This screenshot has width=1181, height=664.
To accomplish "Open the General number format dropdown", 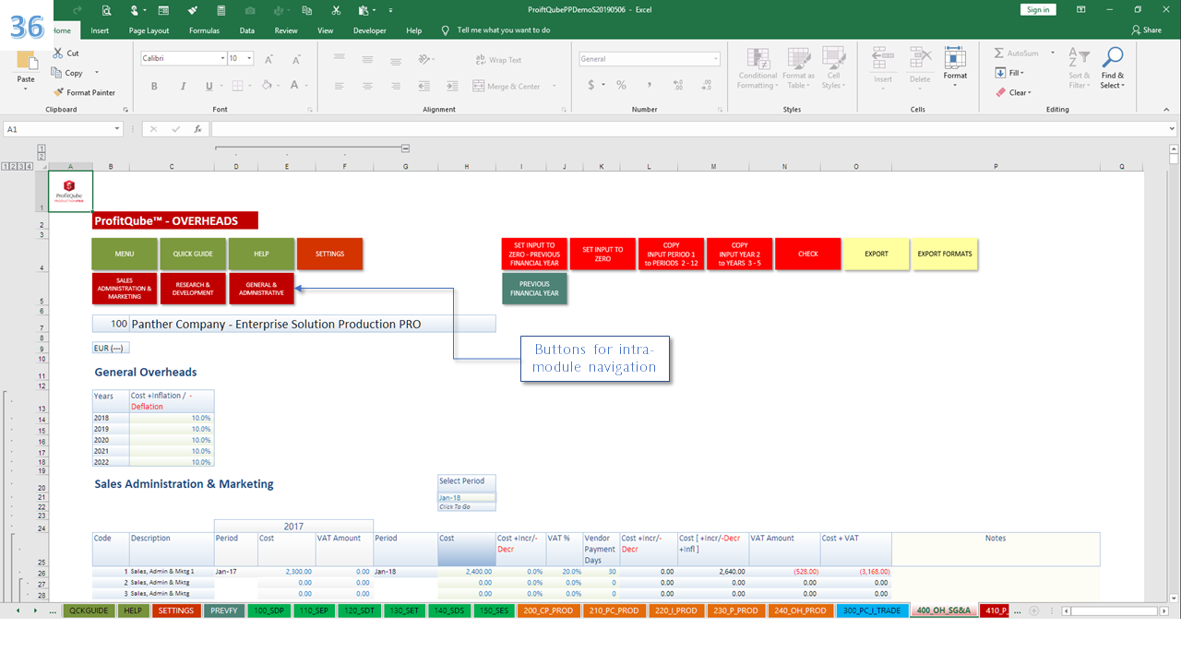I will [716, 58].
